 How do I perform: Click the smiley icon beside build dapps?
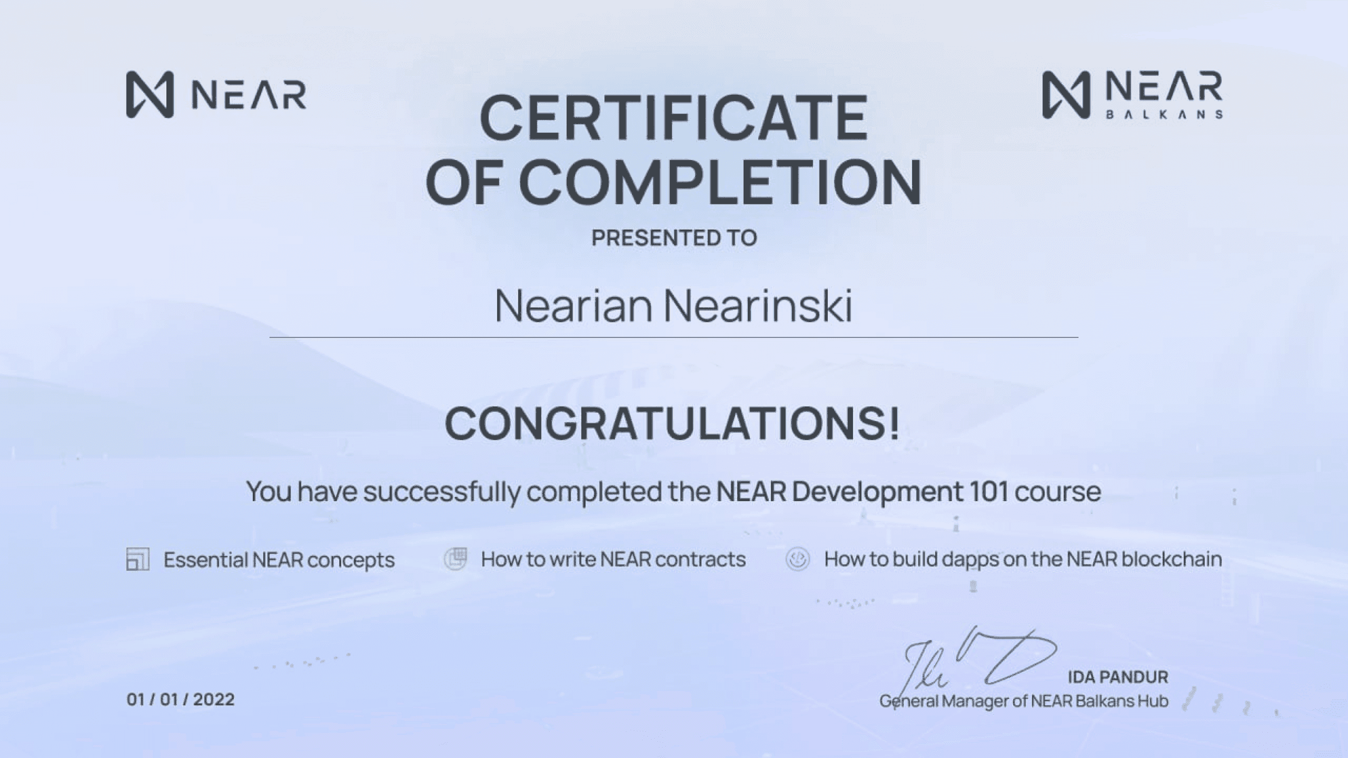click(797, 559)
